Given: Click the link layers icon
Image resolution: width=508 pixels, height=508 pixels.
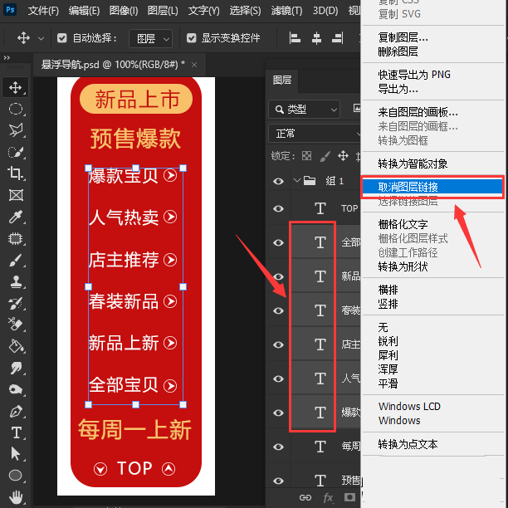Looking at the screenshot, I should (x=305, y=497).
